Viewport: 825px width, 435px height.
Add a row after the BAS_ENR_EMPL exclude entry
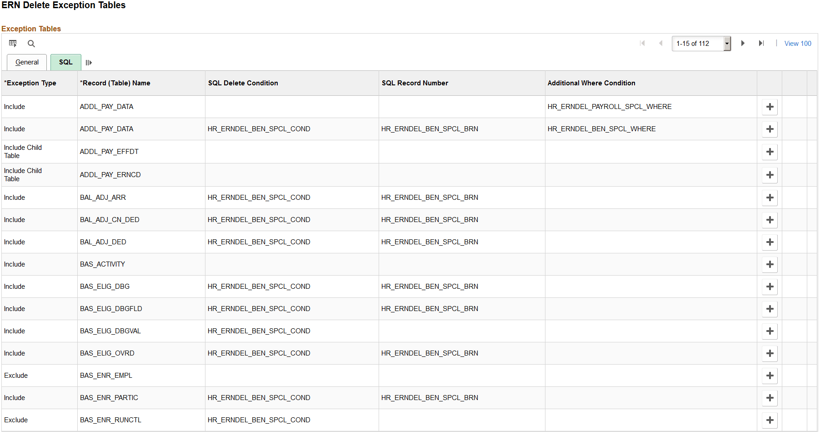[x=770, y=376]
